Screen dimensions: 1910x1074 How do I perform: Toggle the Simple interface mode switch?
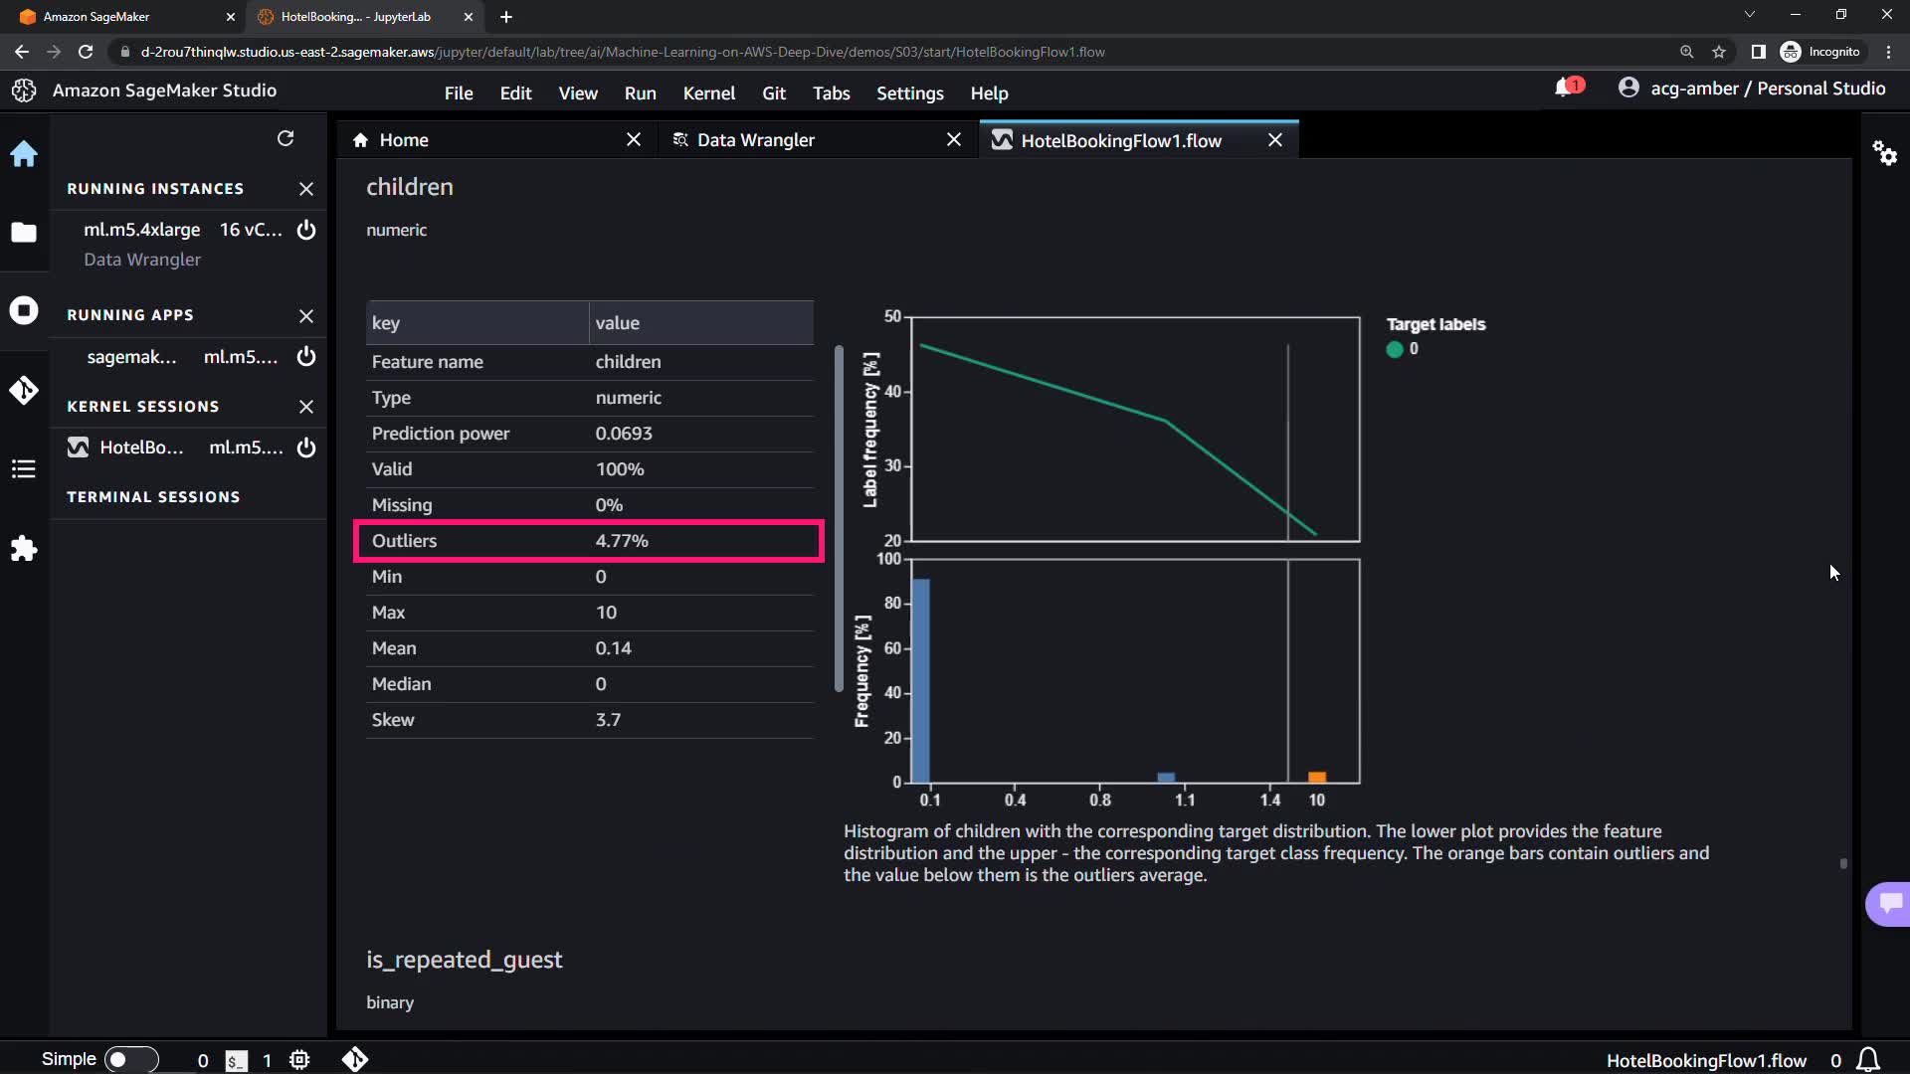[x=130, y=1059]
